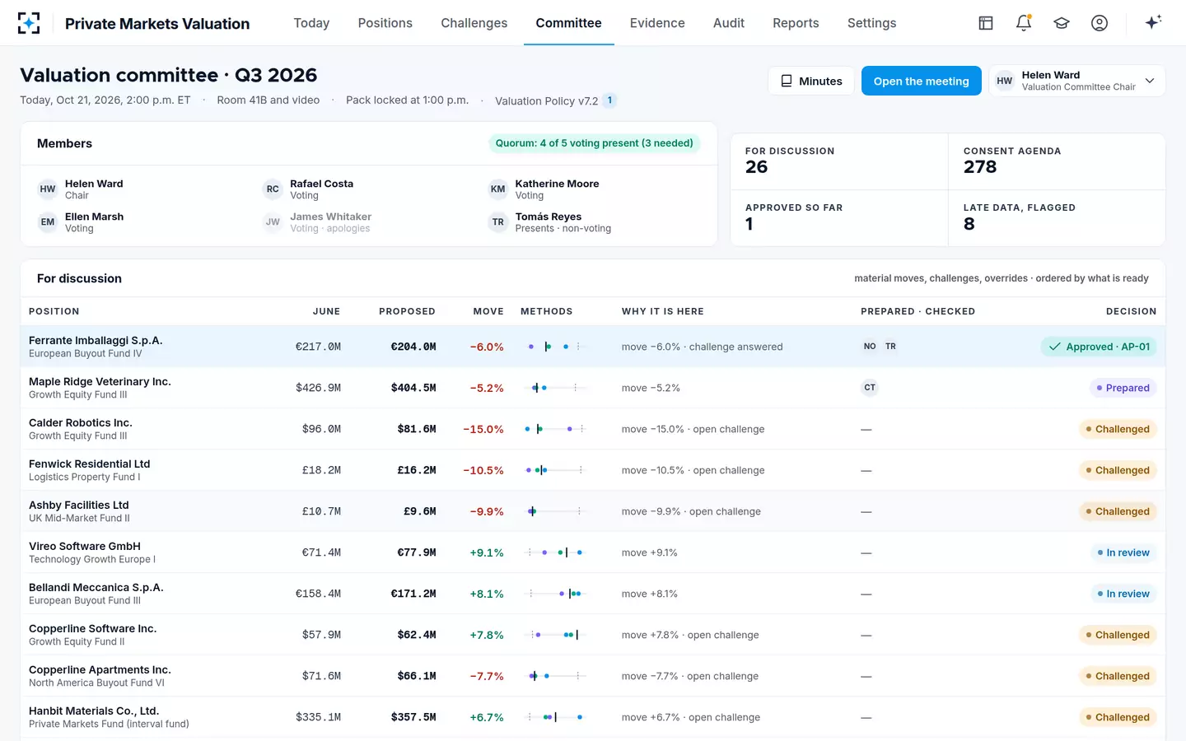Select Rafael Costa RC avatar
The height and width of the screenshot is (741, 1186).
pyautogui.click(x=273, y=189)
